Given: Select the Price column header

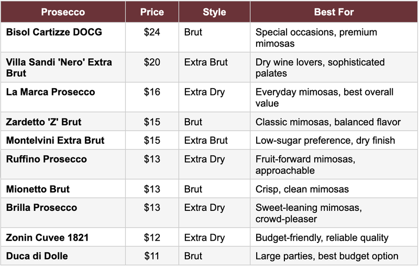Looking at the screenshot, I should click(152, 12).
